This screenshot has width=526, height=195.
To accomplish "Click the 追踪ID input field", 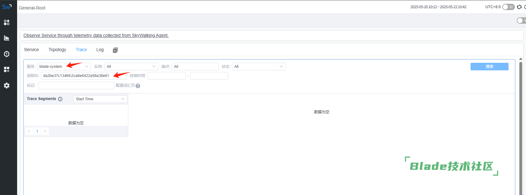I will 84,76.
